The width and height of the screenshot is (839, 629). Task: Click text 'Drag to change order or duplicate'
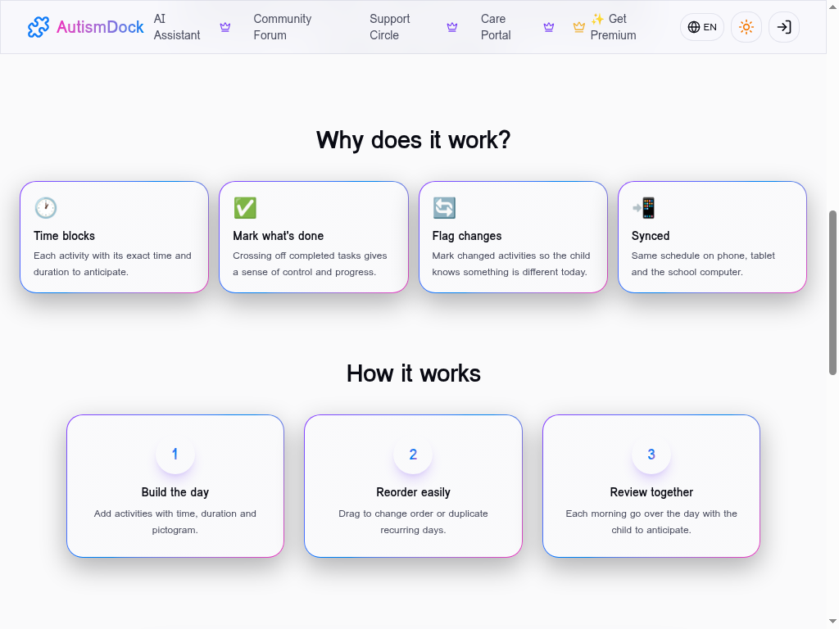[x=413, y=514]
